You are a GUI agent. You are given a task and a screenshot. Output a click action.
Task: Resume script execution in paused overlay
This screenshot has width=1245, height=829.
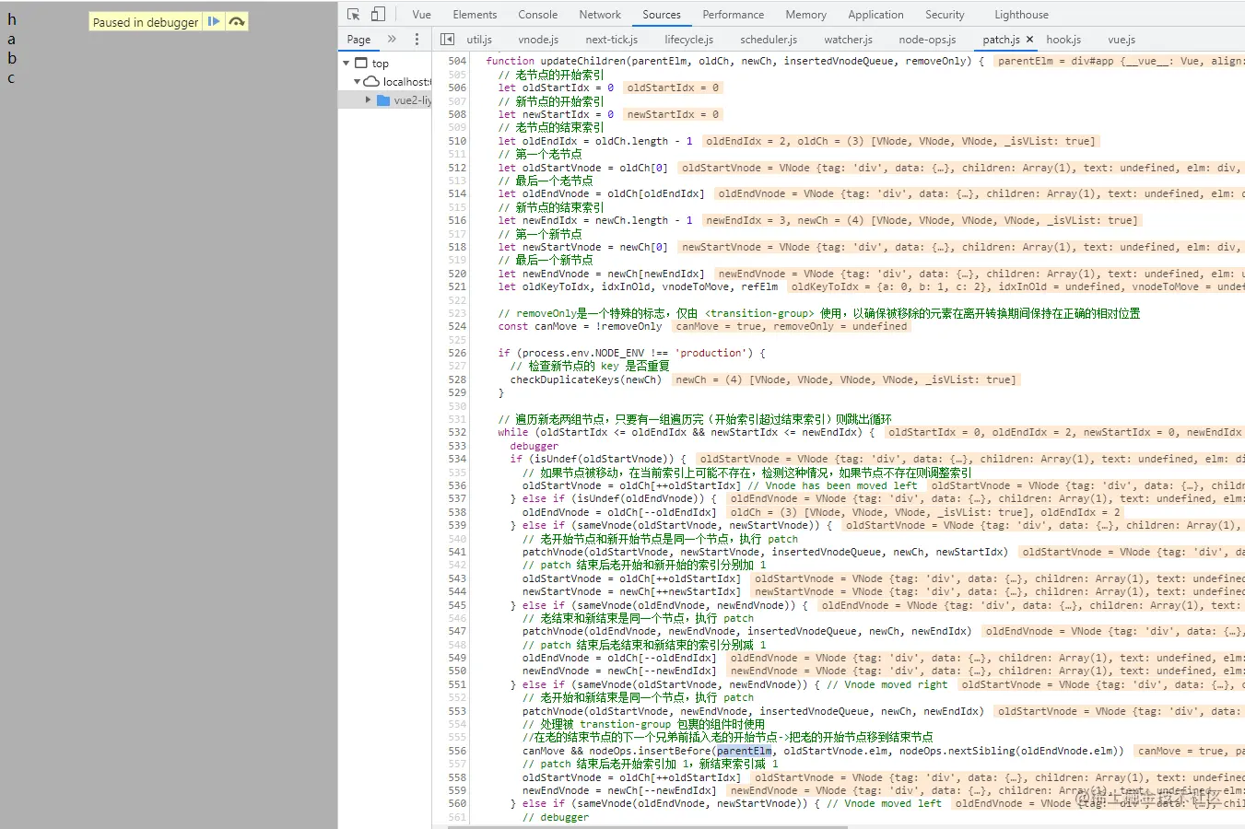coord(214,21)
